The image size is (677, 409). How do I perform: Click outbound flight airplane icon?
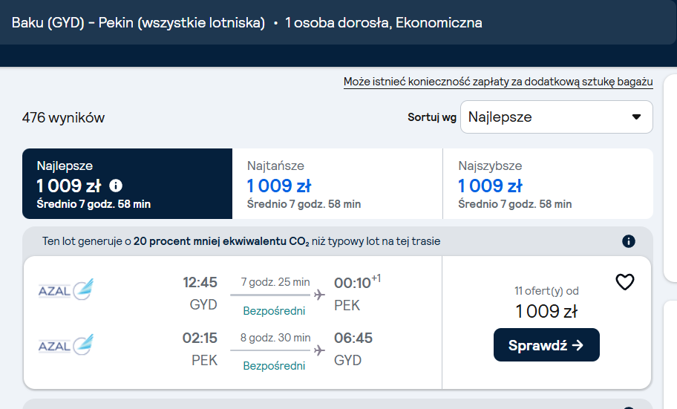coord(319,295)
